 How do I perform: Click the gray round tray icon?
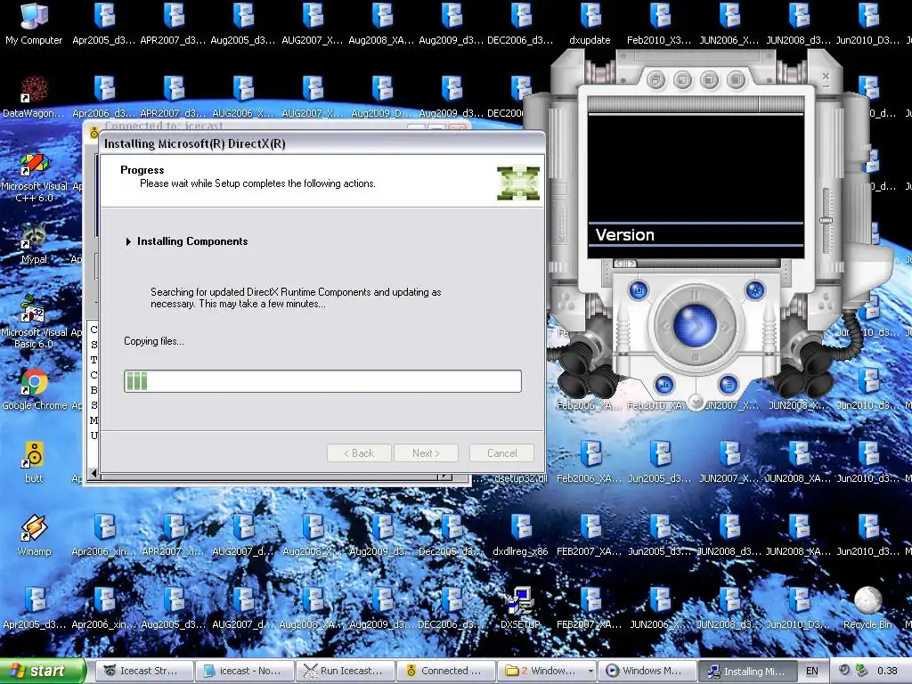click(844, 670)
